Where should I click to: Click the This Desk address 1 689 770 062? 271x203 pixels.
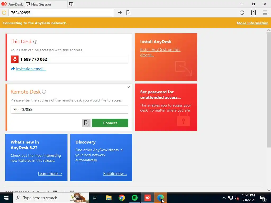click(x=34, y=59)
